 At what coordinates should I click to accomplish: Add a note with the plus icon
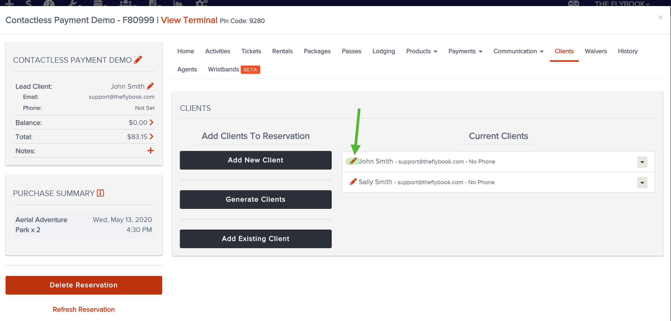pyautogui.click(x=151, y=150)
